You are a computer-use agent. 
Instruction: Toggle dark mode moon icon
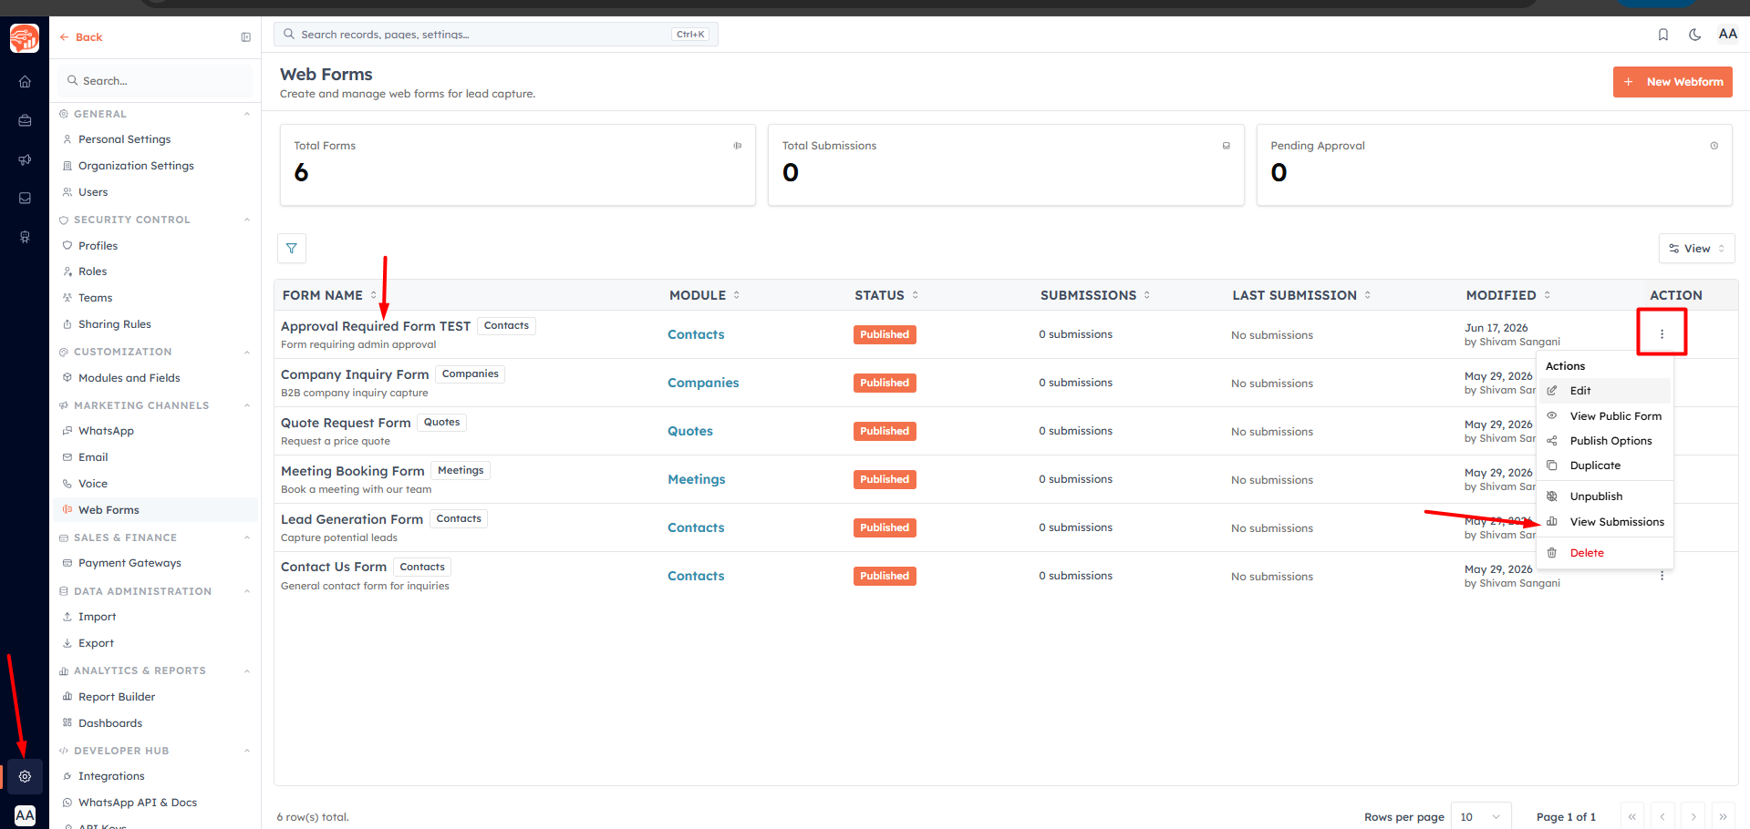pos(1694,35)
